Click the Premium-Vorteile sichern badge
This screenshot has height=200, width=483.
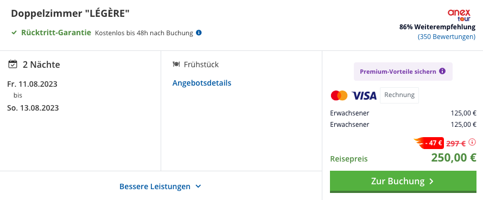403,72
